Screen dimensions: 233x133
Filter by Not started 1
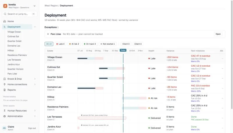click(107, 44)
